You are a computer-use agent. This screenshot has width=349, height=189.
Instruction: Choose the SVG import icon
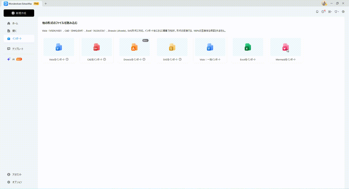[x=172, y=47]
